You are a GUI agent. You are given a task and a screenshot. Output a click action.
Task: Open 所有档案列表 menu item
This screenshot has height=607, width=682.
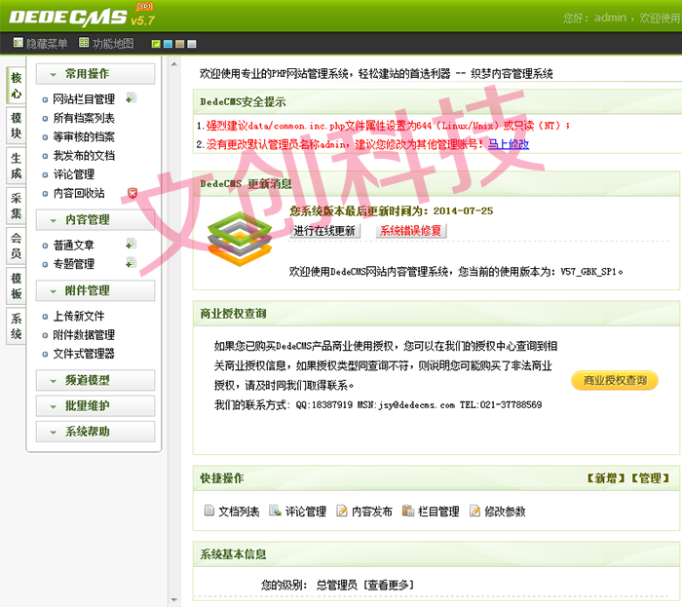click(x=84, y=118)
